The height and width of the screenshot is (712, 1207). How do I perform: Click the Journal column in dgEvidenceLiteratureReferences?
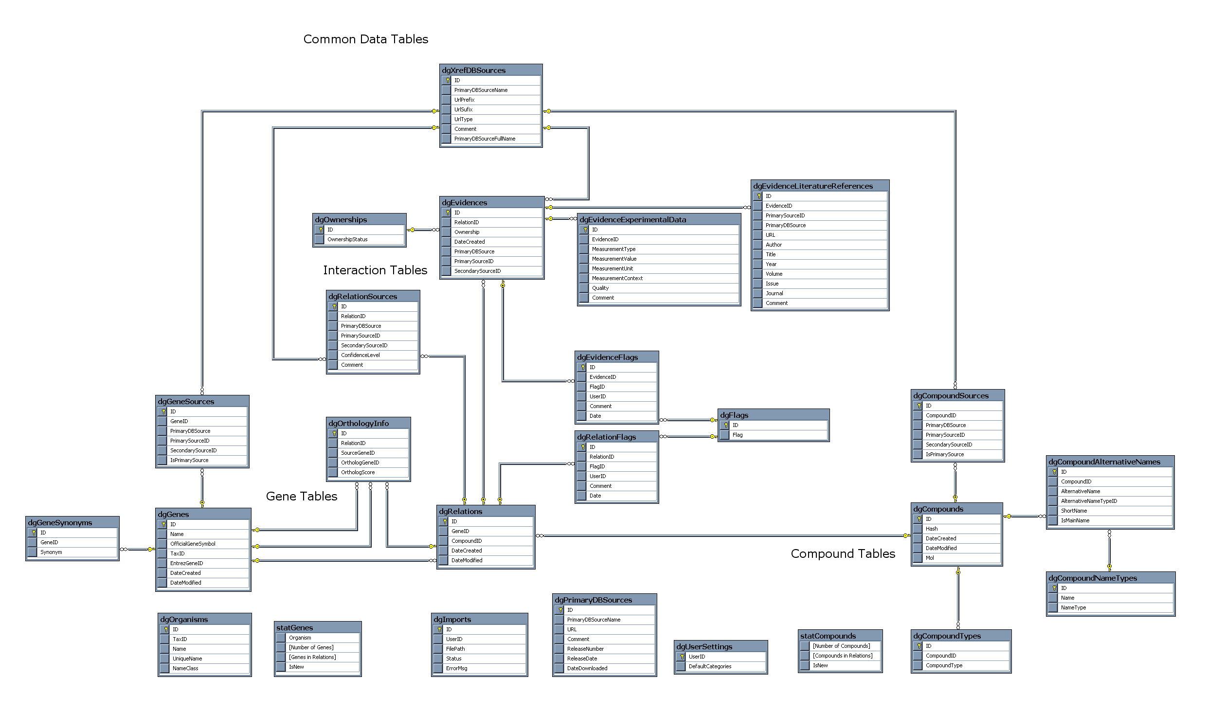[820, 293]
